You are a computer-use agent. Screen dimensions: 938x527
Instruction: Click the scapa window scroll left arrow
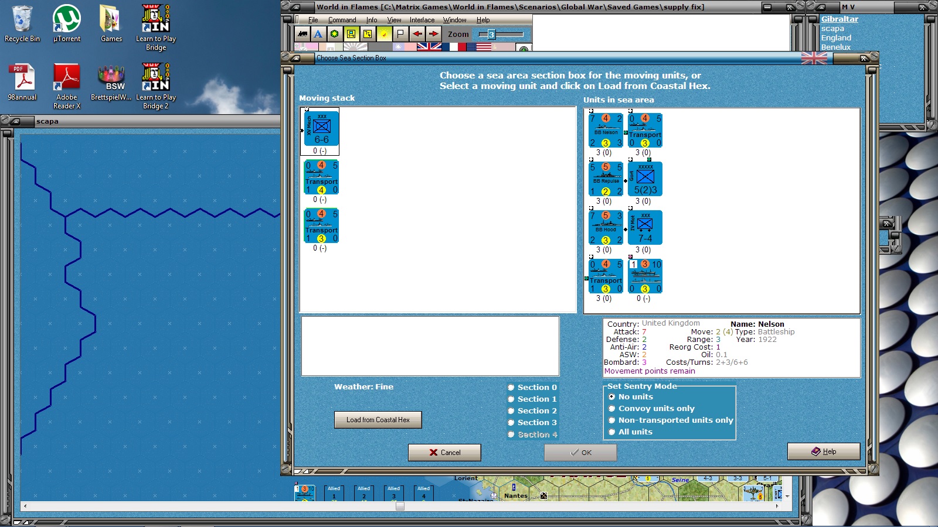24,506
